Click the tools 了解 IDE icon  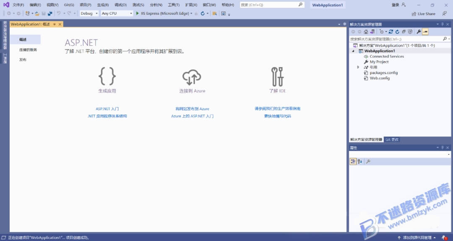(x=277, y=77)
